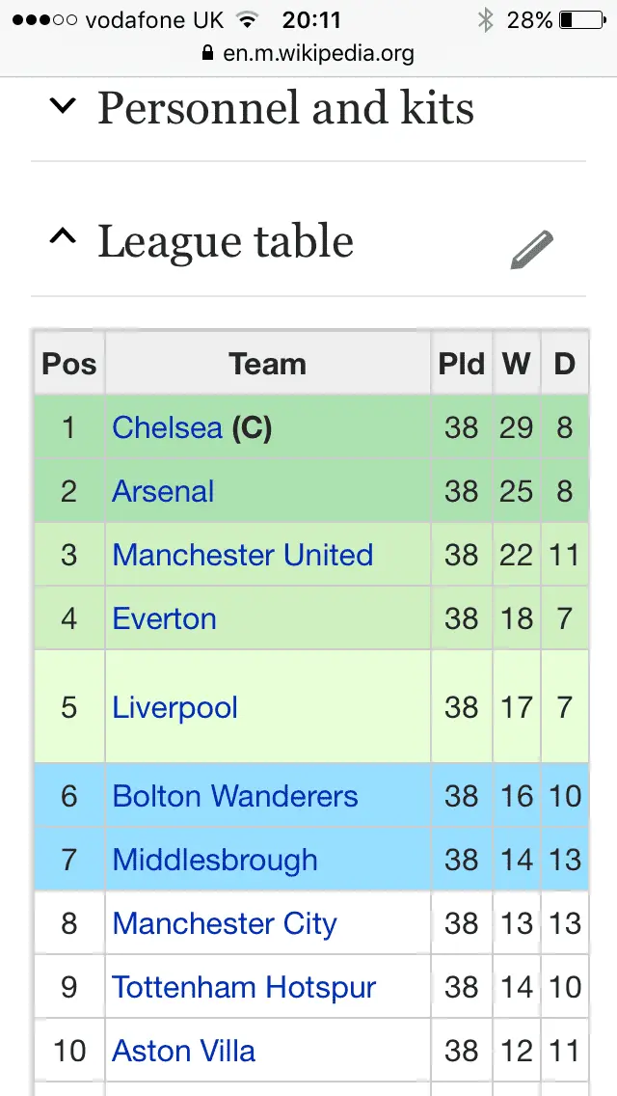Open the Arsenal team link
Screen dimensions: 617x1096
tap(163, 491)
